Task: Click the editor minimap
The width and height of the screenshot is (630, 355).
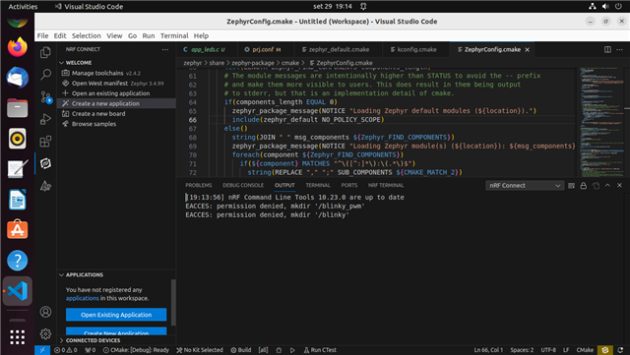Action: tap(601, 122)
